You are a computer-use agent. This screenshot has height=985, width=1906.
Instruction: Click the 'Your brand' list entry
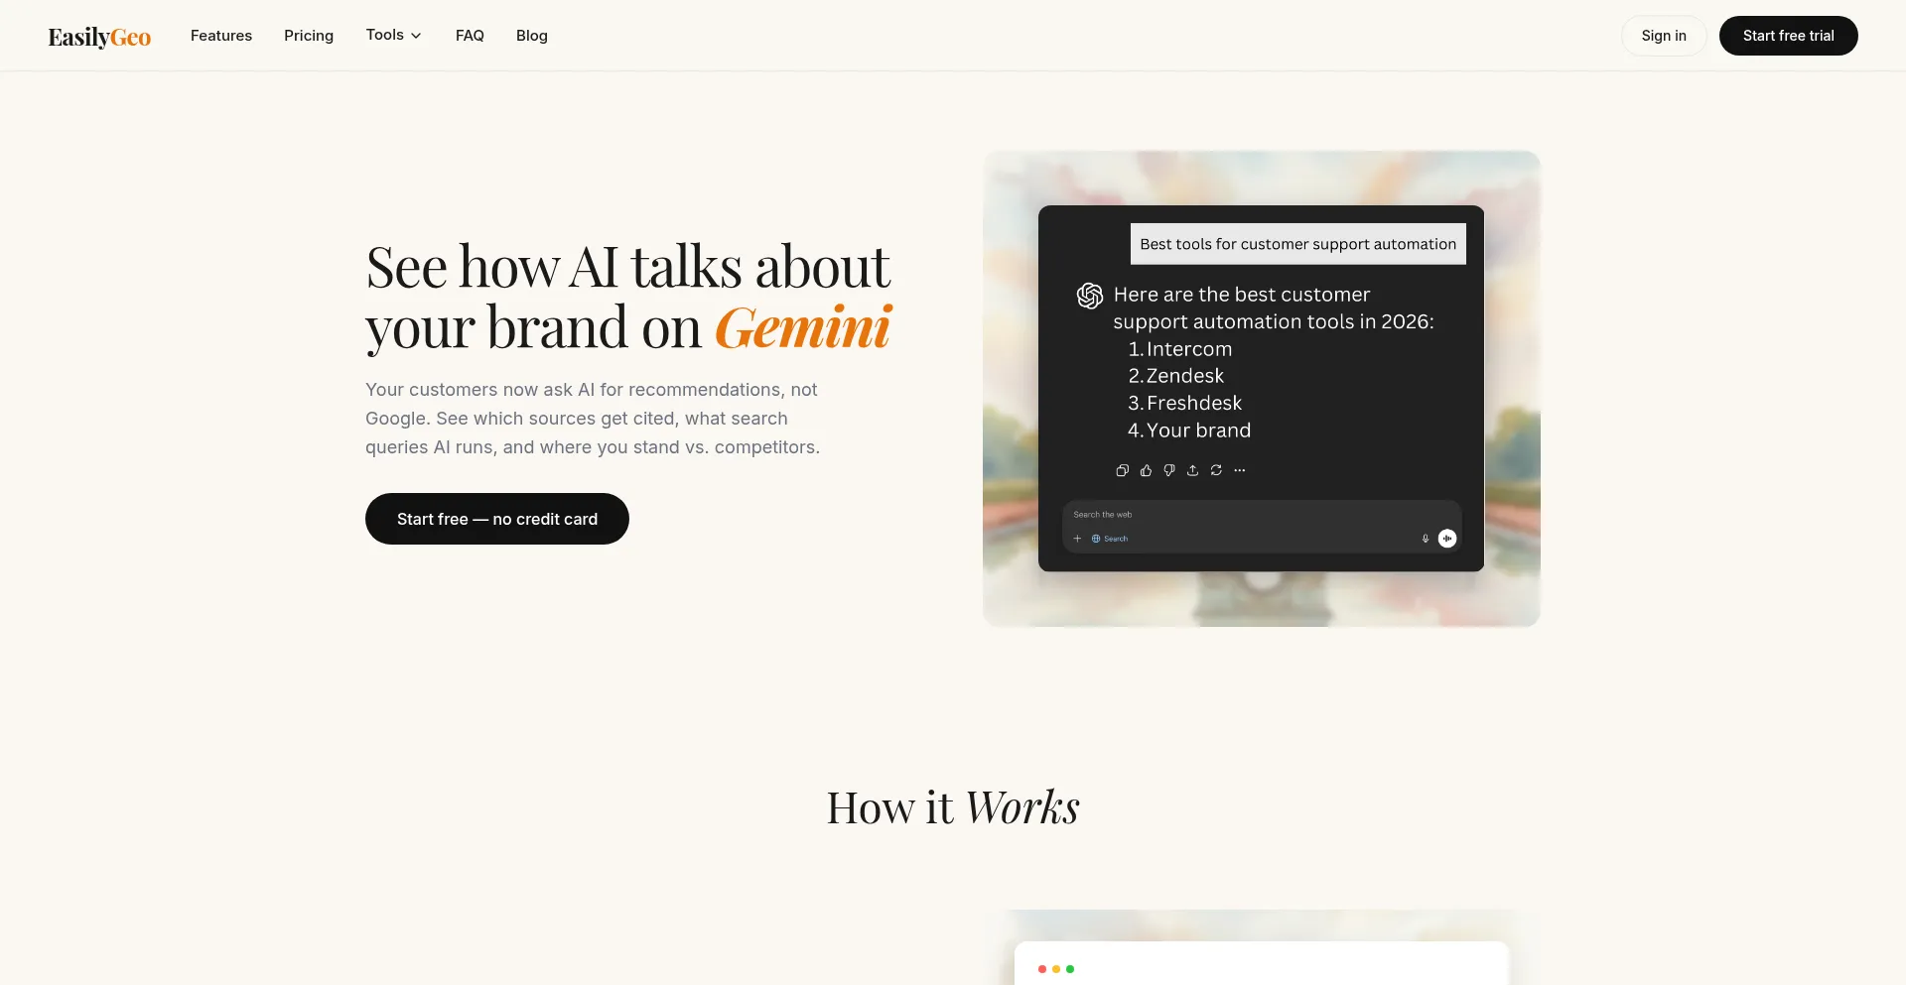point(1189,431)
